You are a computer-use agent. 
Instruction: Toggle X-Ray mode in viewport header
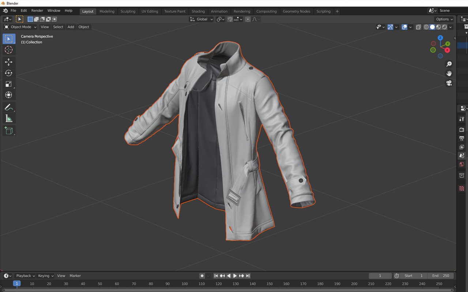[418, 27]
